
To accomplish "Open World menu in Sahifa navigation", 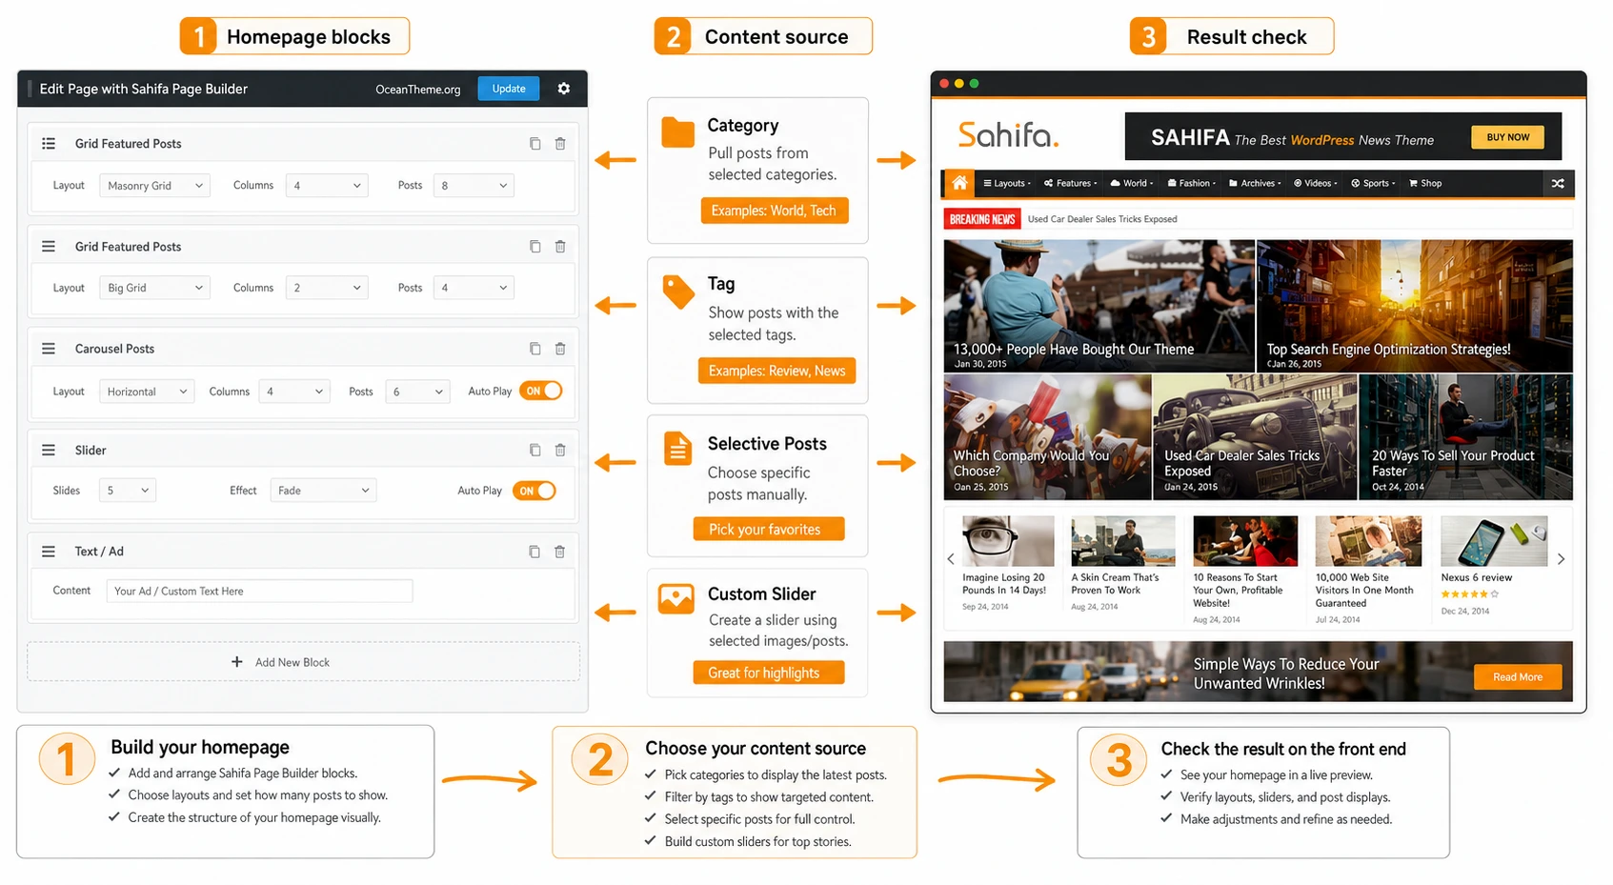I will (1132, 183).
